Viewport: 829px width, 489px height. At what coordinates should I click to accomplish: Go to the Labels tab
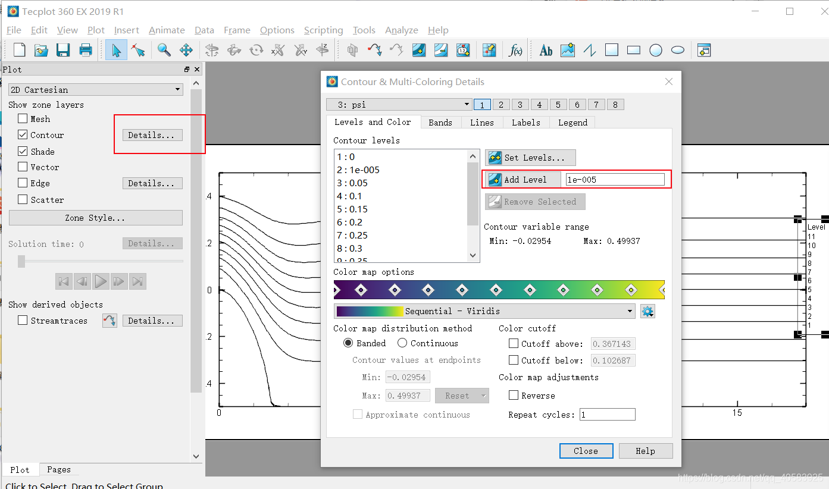pyautogui.click(x=526, y=123)
